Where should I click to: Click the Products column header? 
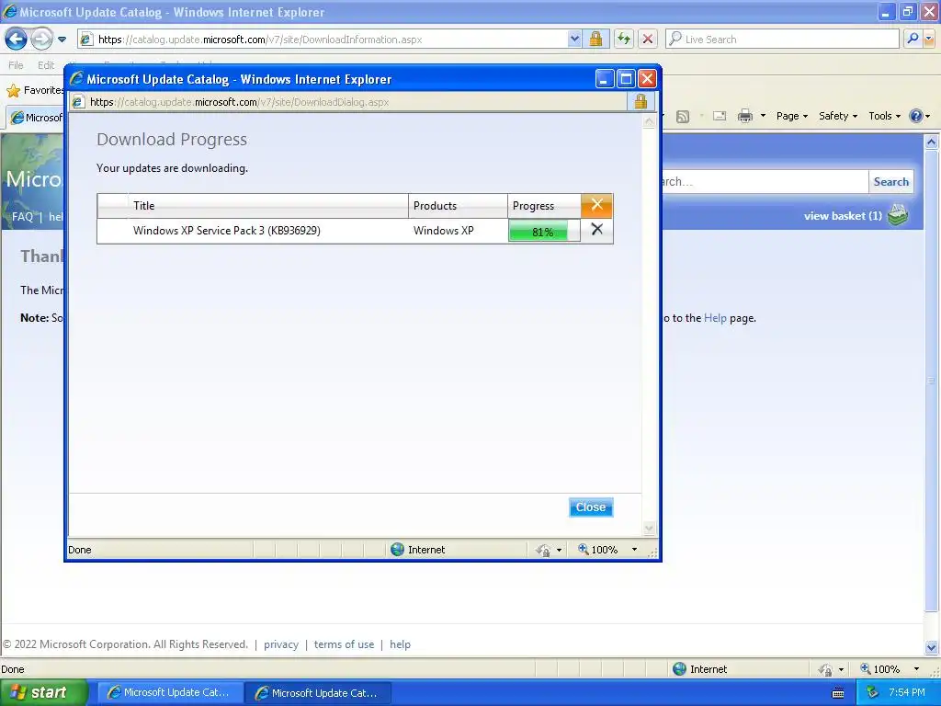458,206
